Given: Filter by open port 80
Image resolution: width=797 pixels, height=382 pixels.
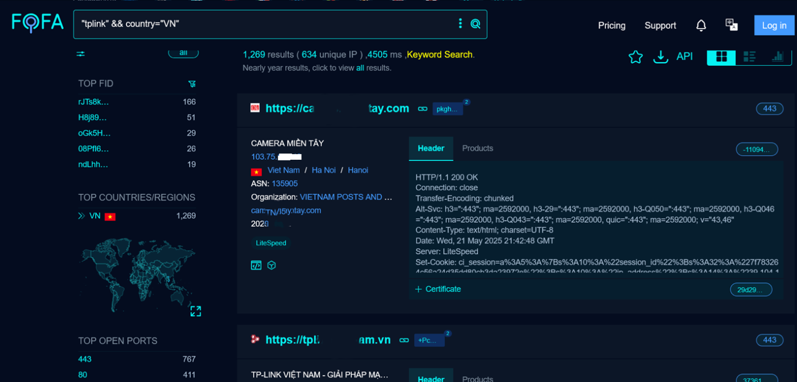Looking at the screenshot, I should coord(83,375).
